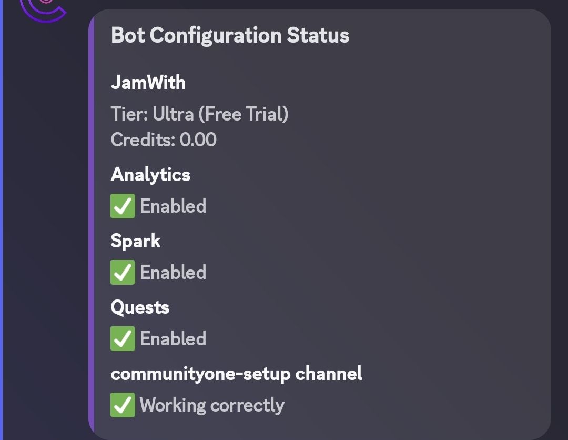Click the green checkmark beside Analytics Enabled
The width and height of the screenshot is (568, 440).
(123, 206)
